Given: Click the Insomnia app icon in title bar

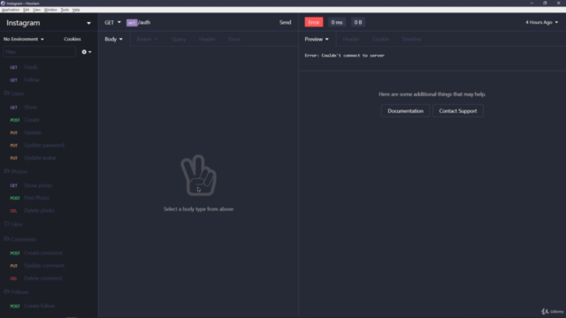Looking at the screenshot, I should coord(3,4).
